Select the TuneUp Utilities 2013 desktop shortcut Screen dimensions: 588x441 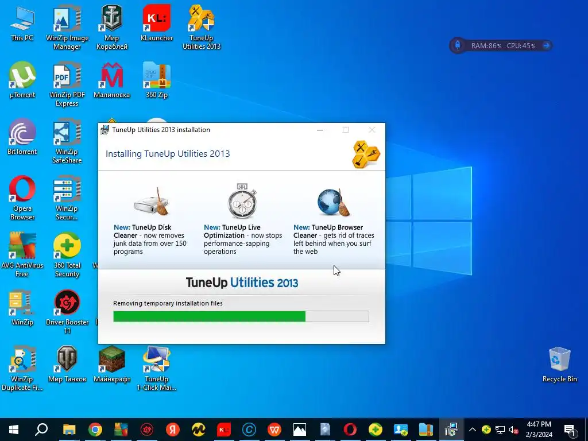[202, 28]
